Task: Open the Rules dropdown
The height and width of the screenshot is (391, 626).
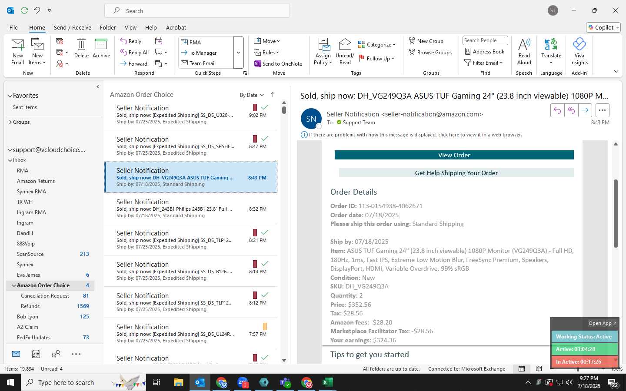Action: 267,53
